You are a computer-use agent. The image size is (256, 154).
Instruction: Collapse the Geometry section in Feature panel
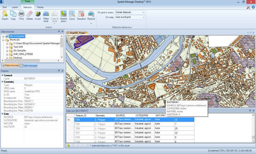click(2, 82)
